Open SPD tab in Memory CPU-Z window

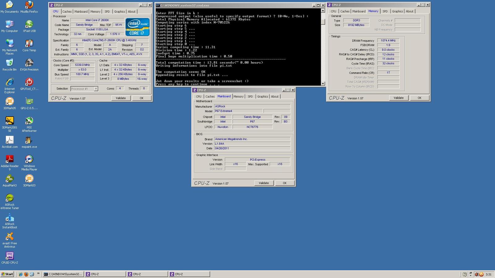[x=385, y=11]
